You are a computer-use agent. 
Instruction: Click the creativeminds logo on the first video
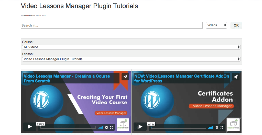(x=123, y=125)
